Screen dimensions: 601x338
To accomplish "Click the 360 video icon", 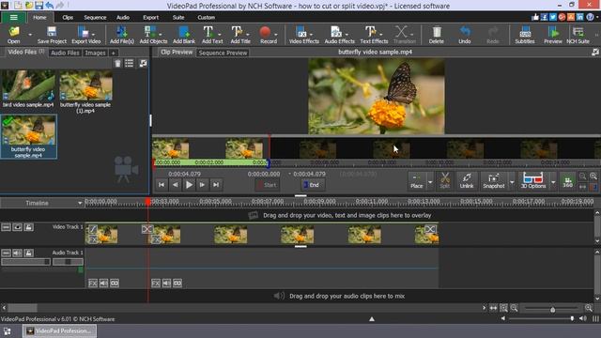I will pyautogui.click(x=567, y=181).
